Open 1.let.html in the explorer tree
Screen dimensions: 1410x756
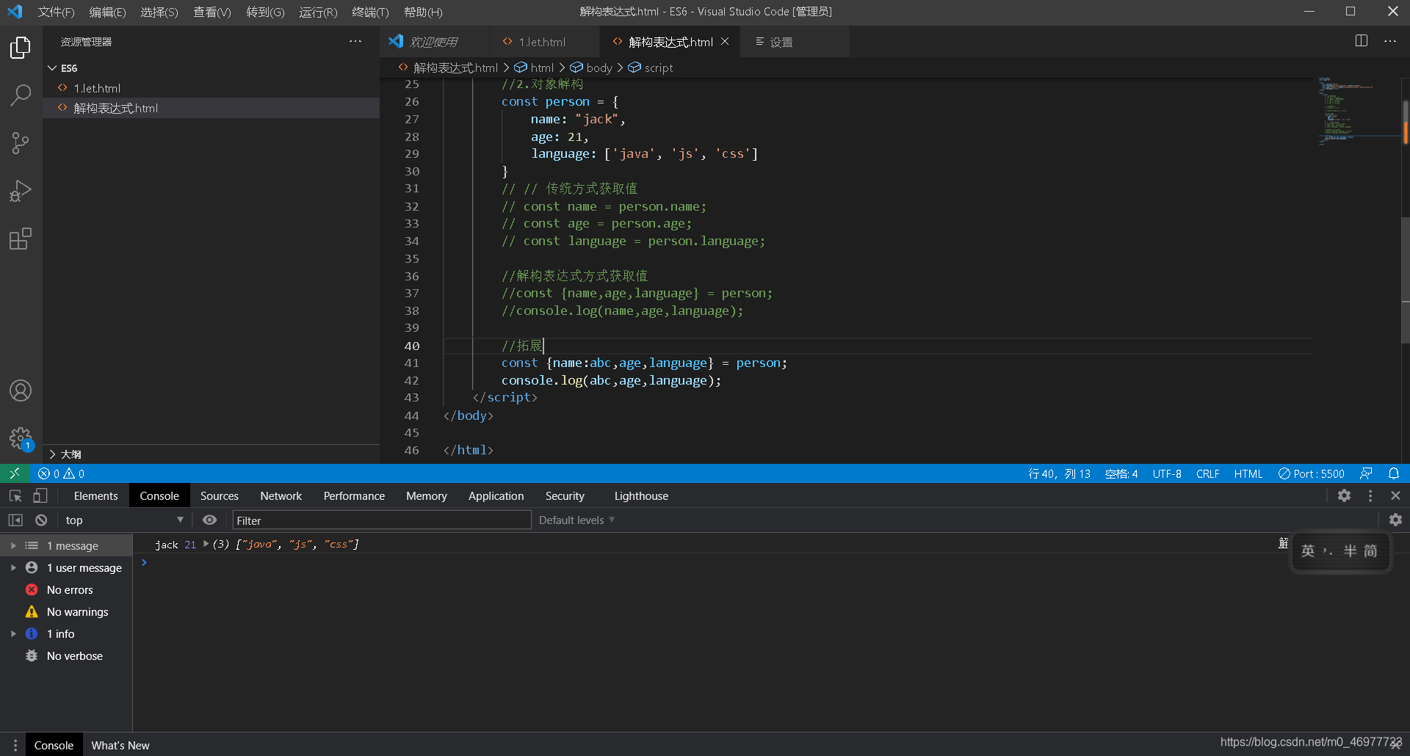pyautogui.click(x=211, y=88)
